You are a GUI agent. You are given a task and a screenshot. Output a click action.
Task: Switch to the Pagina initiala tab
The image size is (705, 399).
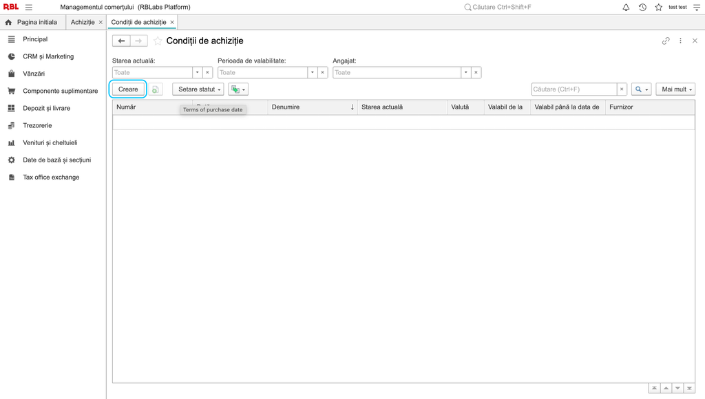[32, 22]
